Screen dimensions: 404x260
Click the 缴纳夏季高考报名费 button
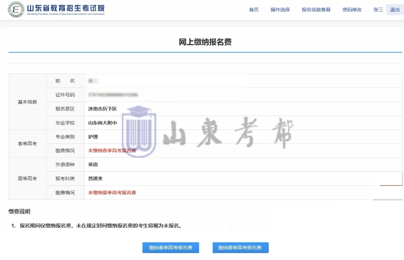click(241, 248)
